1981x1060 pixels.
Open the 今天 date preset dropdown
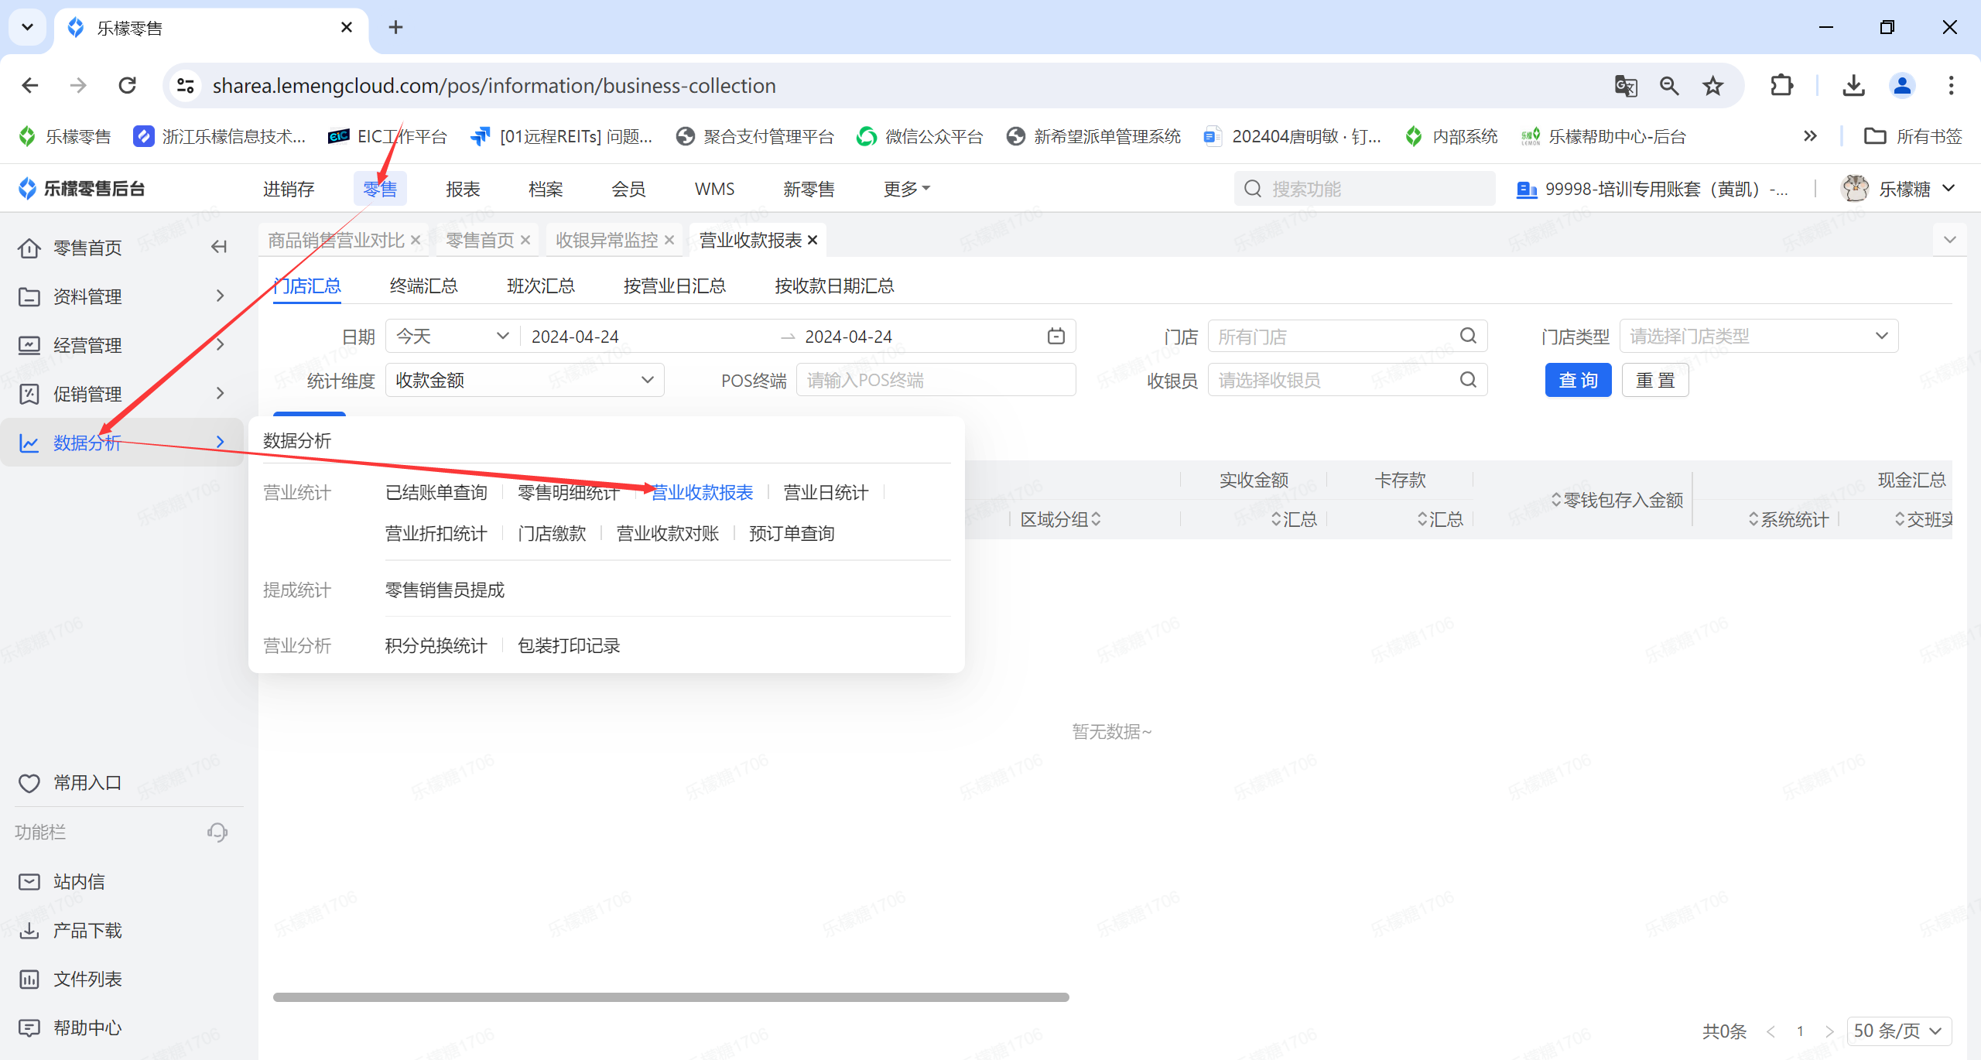point(453,337)
